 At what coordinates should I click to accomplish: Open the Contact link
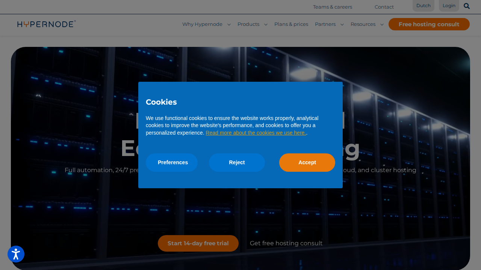(384, 7)
